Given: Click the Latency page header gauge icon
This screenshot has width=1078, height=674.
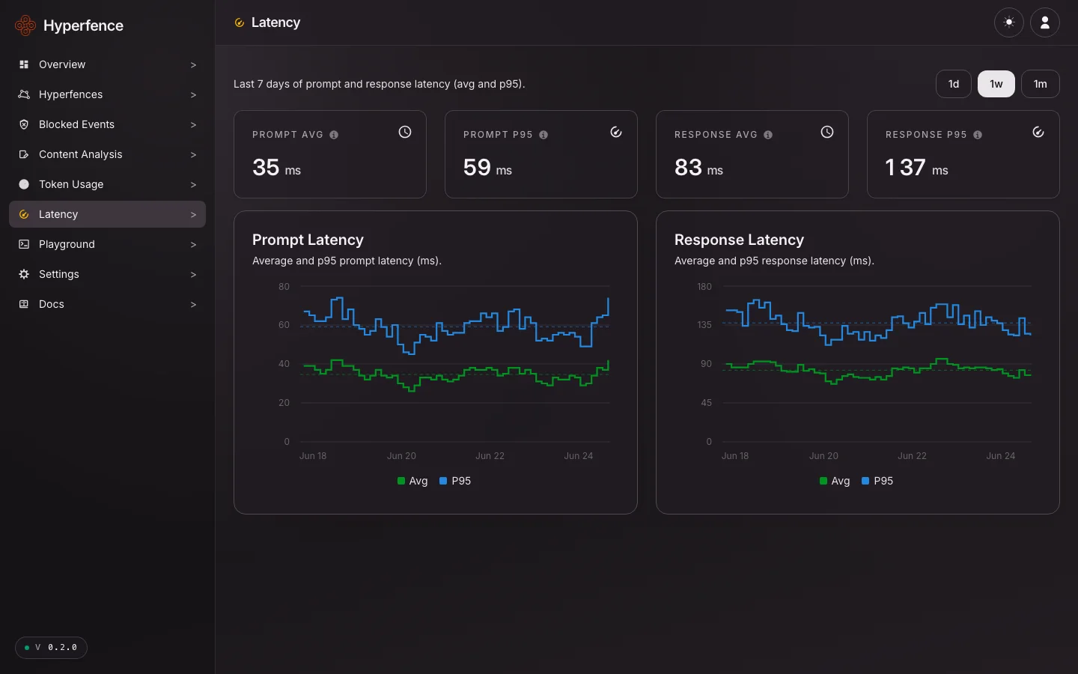Looking at the screenshot, I should (240, 23).
